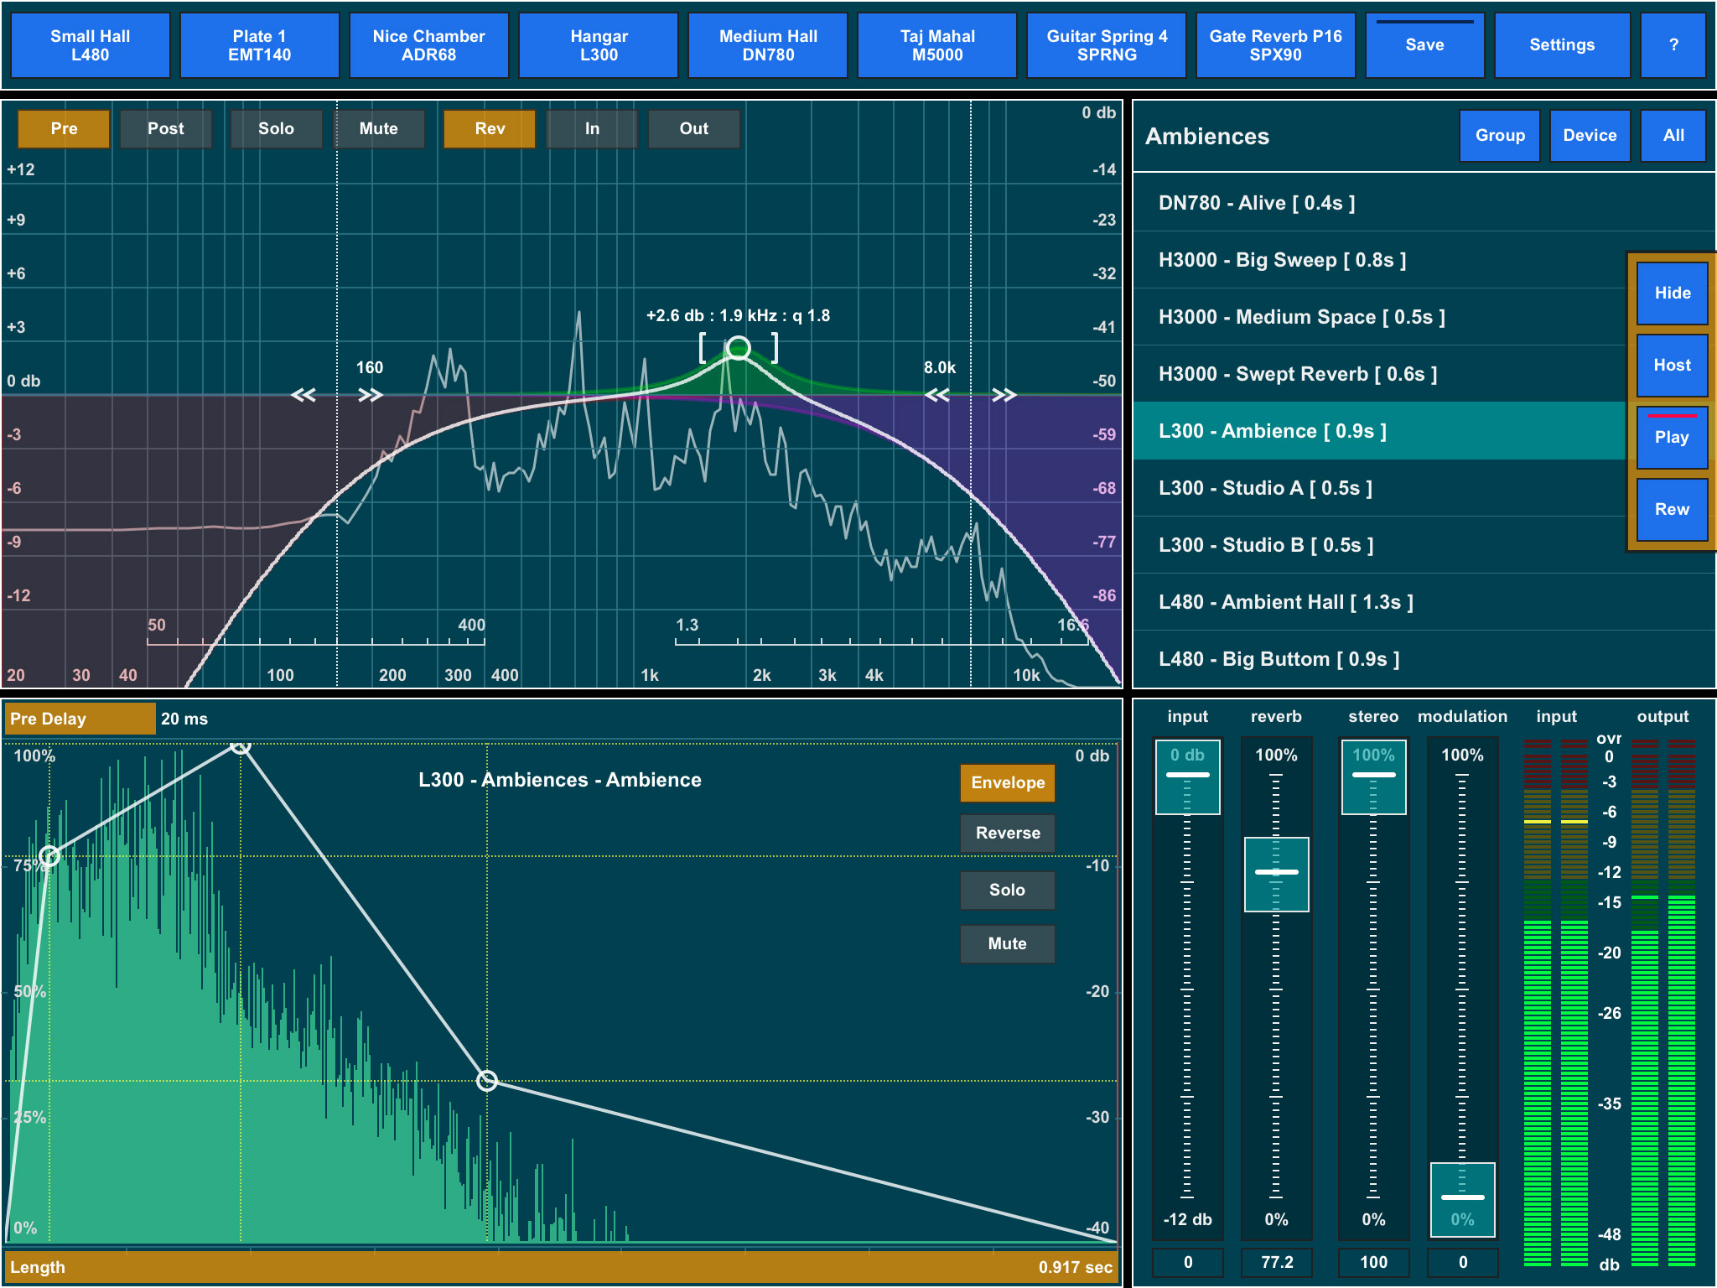The image size is (1717, 1288).
Task: Click right arrows beside 8.0k marker
Action: click(1004, 395)
